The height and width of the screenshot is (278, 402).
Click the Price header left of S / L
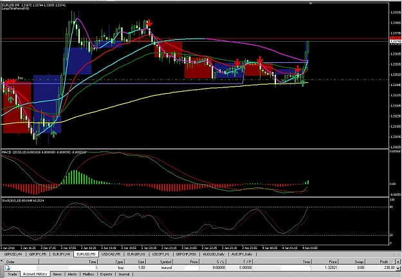(186, 261)
